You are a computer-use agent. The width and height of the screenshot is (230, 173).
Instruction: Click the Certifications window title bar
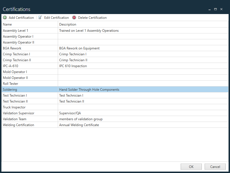tap(113, 9)
